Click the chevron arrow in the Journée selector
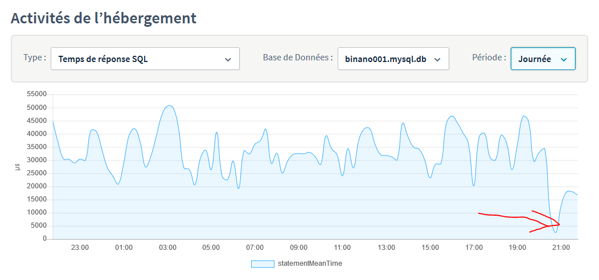The width and height of the screenshot is (599, 280). tap(564, 59)
